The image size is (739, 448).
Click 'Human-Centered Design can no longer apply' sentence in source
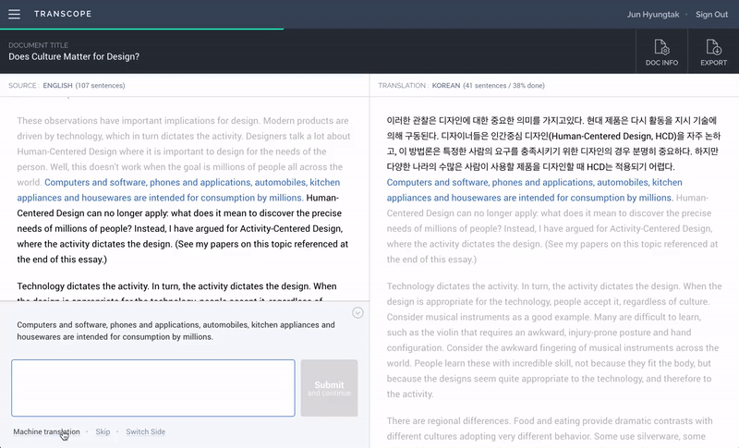click(x=176, y=213)
